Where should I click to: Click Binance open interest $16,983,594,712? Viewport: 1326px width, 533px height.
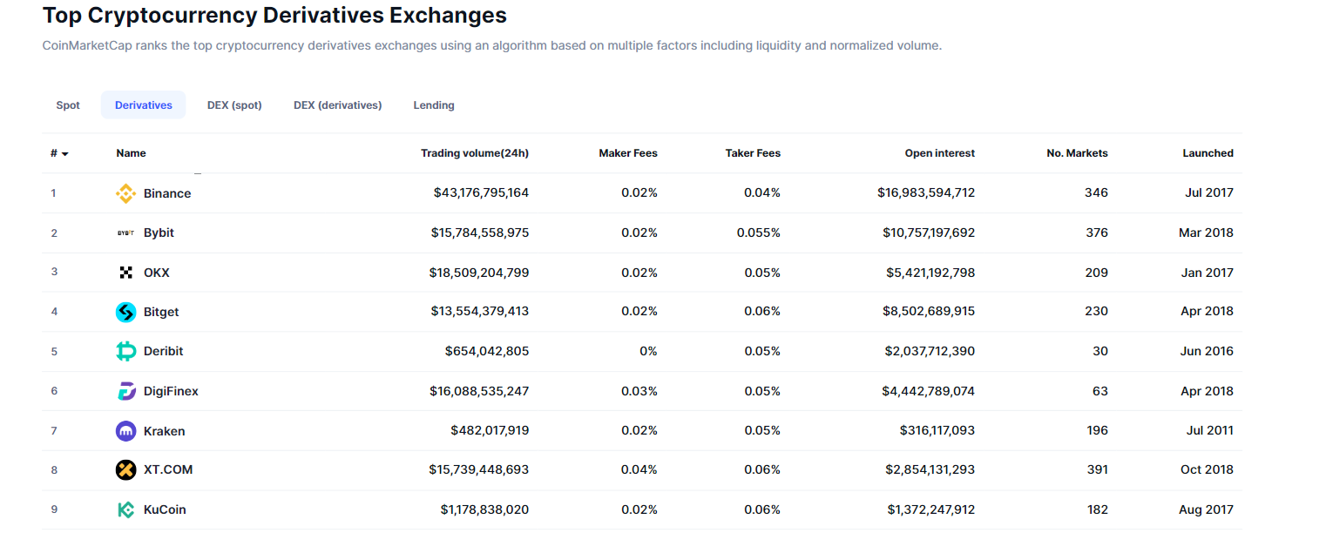[x=926, y=192]
